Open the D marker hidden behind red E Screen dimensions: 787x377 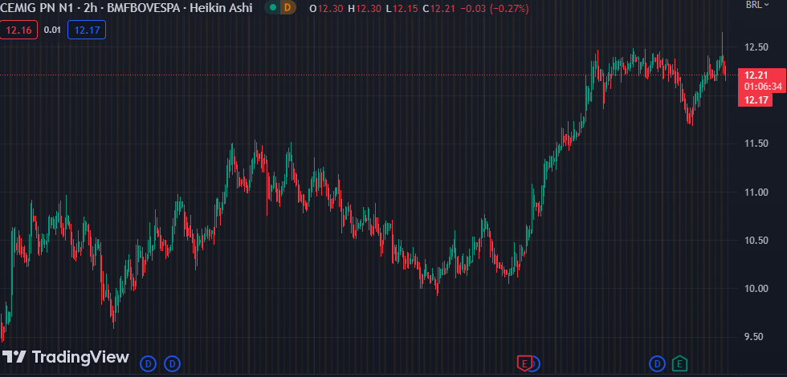[535, 363]
